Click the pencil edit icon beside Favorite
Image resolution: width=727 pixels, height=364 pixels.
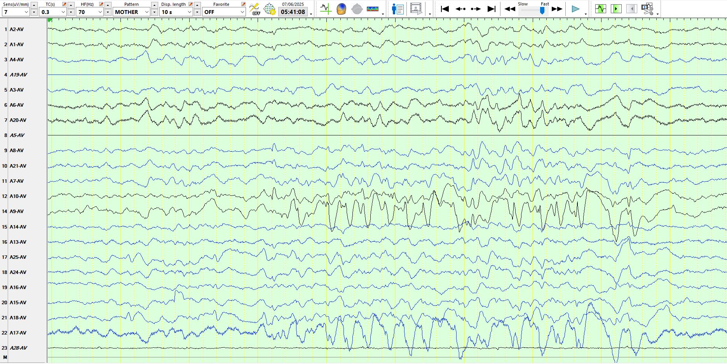coord(243,4)
